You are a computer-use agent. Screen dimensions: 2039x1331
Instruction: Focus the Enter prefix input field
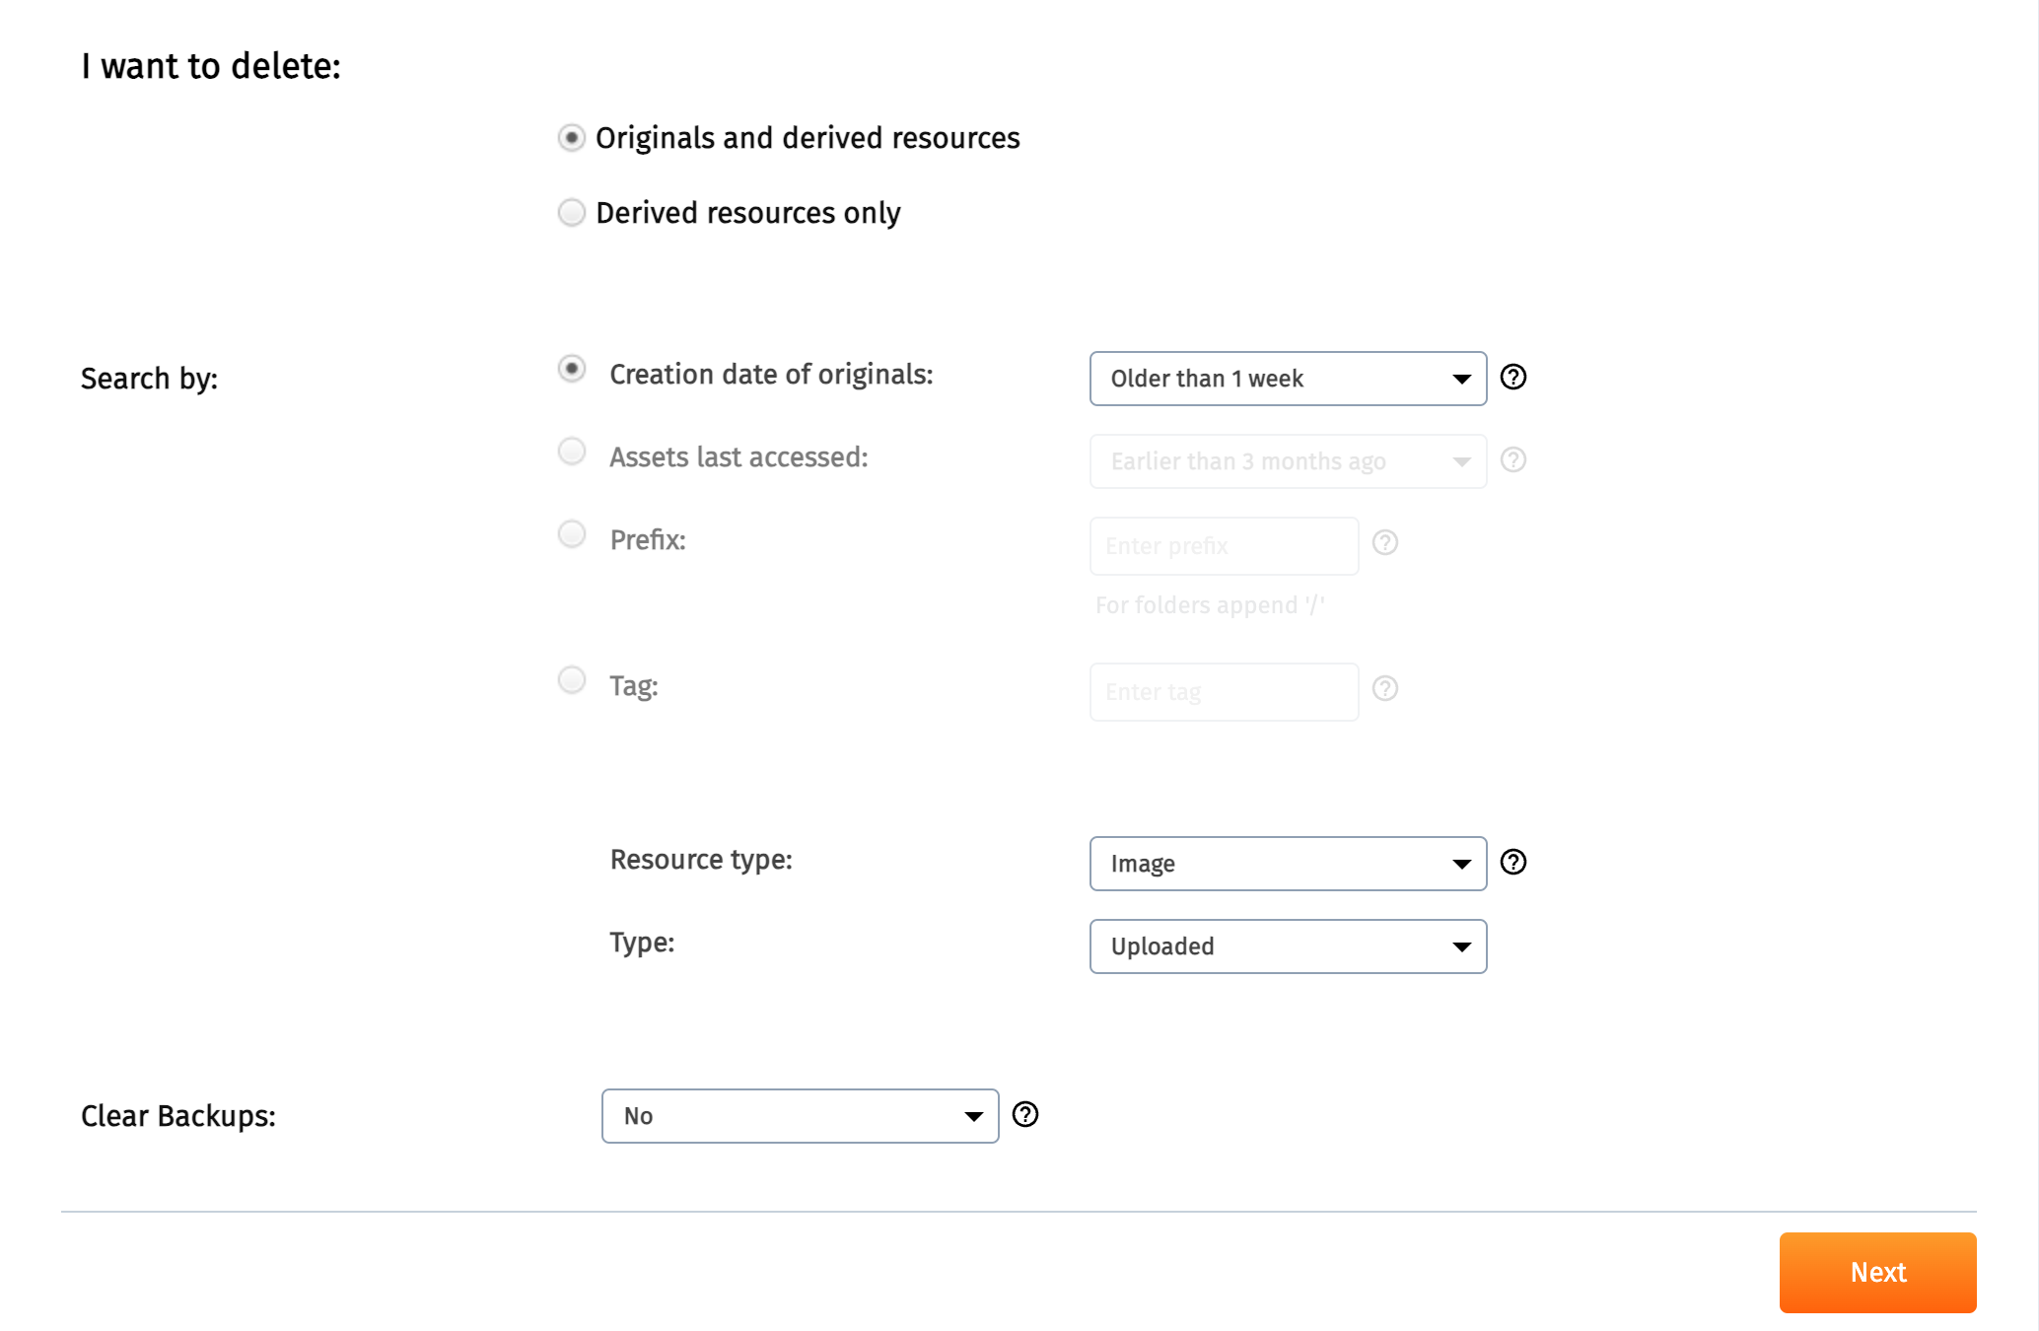point(1224,546)
